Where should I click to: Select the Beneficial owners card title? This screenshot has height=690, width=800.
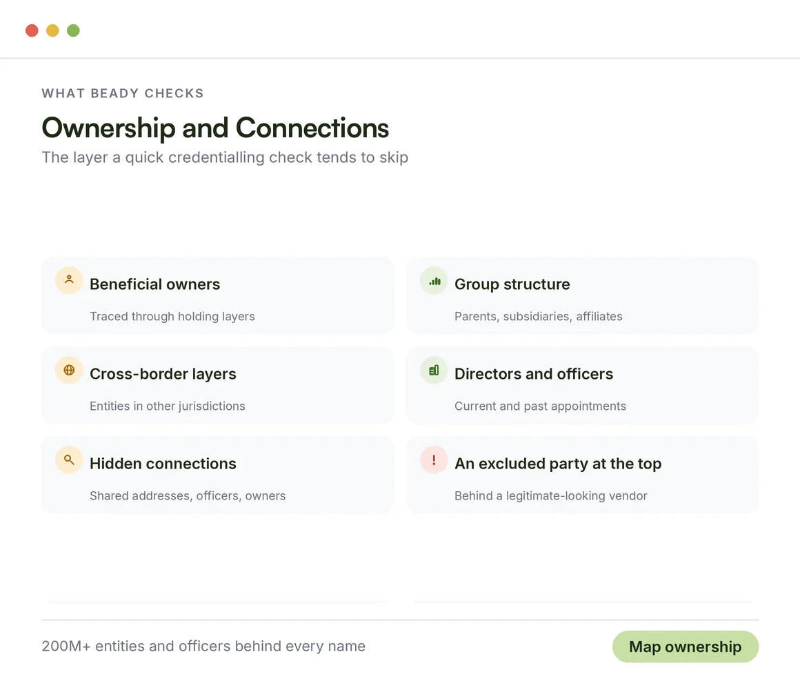click(x=154, y=284)
